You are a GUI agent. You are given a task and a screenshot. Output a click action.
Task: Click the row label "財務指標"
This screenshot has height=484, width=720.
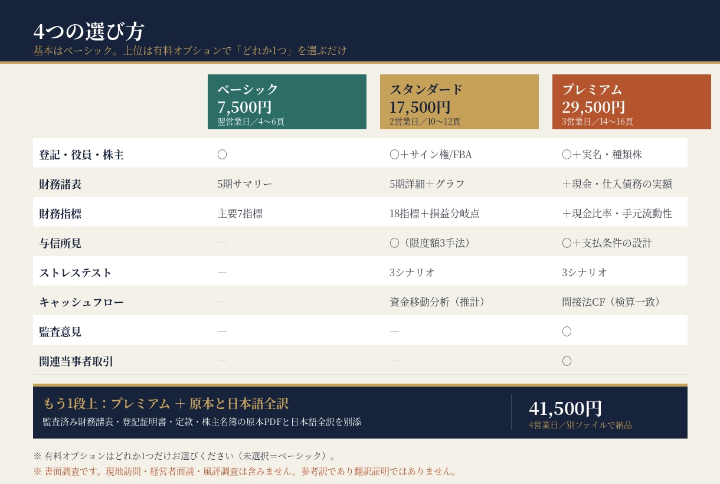pos(60,214)
